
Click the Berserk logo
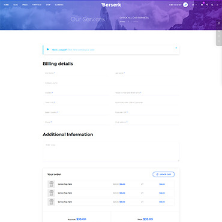click(111, 5)
